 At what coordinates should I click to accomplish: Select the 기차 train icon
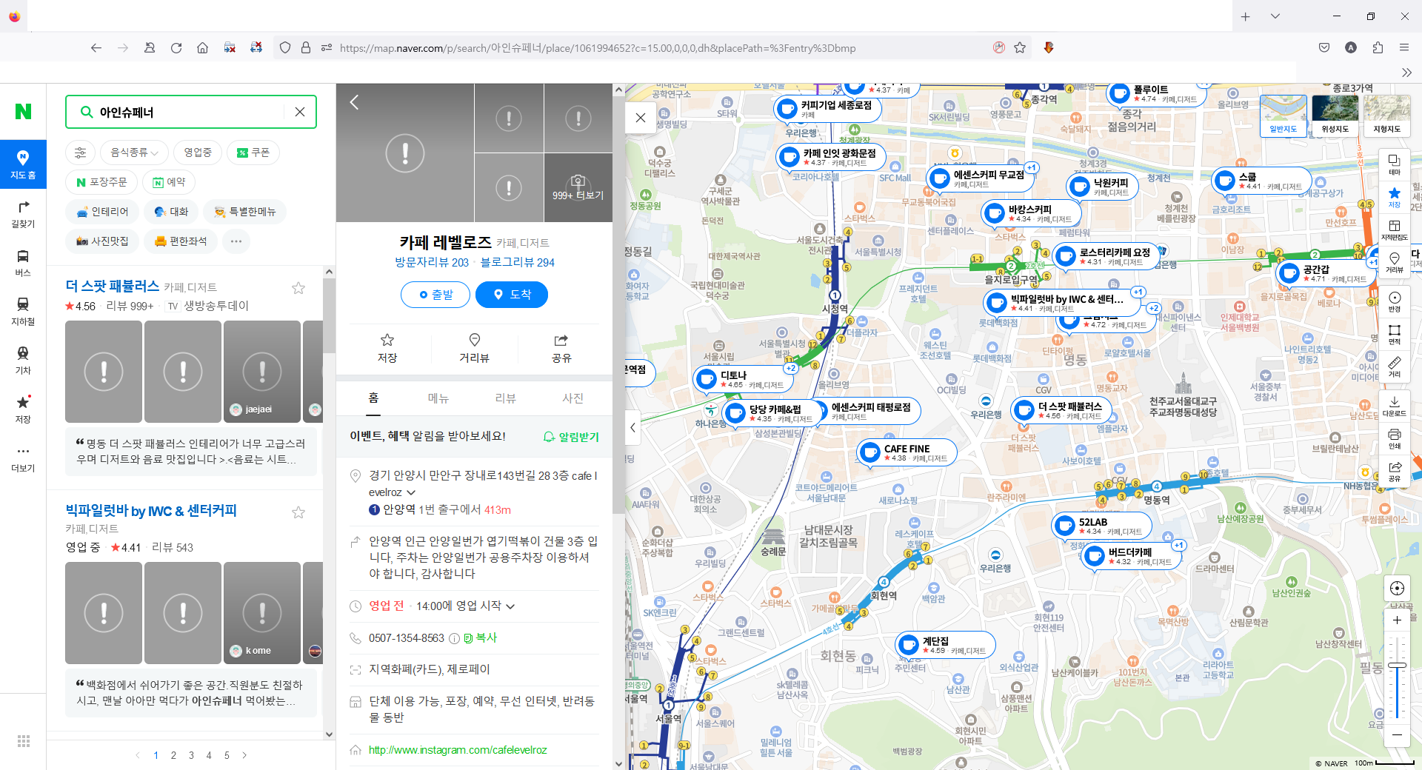(x=23, y=361)
